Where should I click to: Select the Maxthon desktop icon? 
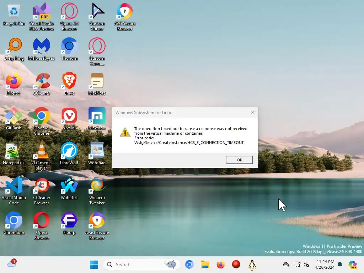point(97,119)
